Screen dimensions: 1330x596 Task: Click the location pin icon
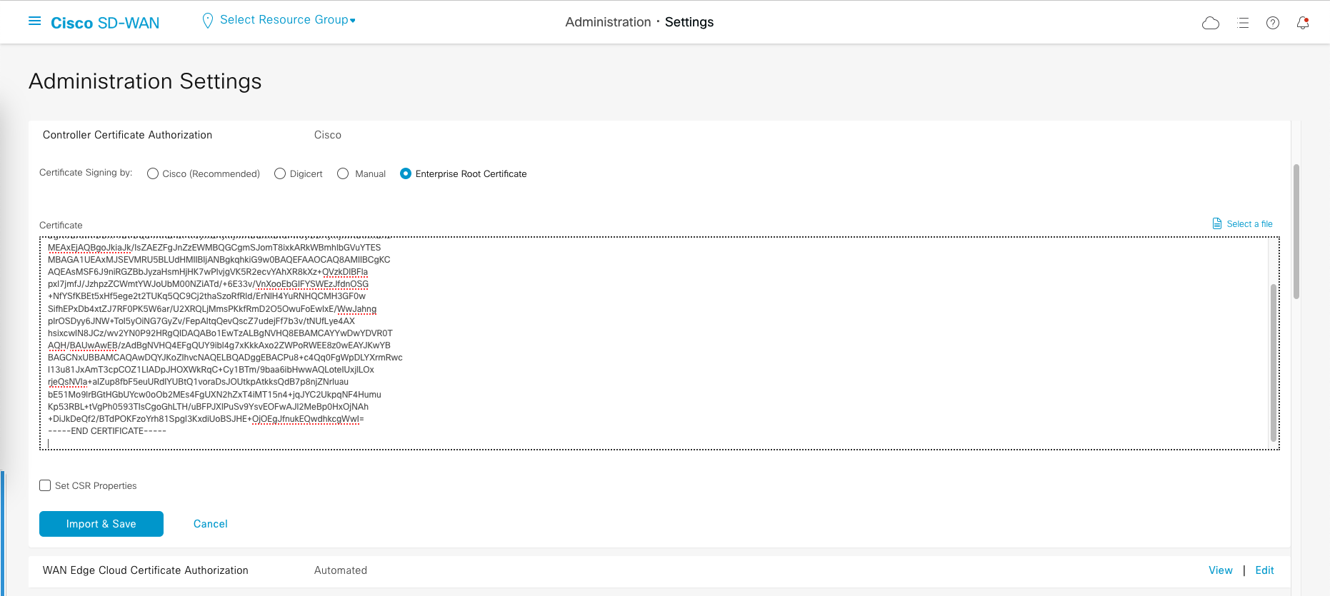click(x=208, y=21)
